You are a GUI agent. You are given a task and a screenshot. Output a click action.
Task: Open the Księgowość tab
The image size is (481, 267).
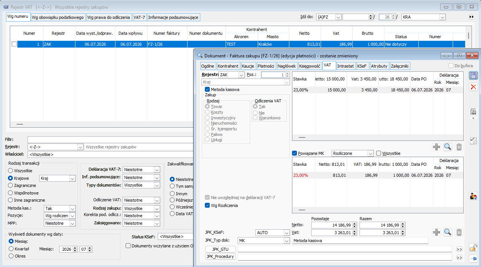click(309, 66)
